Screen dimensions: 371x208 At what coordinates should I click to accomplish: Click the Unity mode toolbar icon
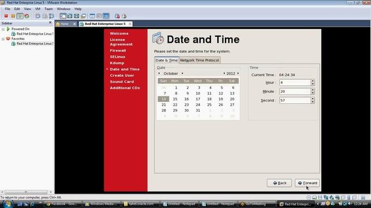(x=83, y=16)
